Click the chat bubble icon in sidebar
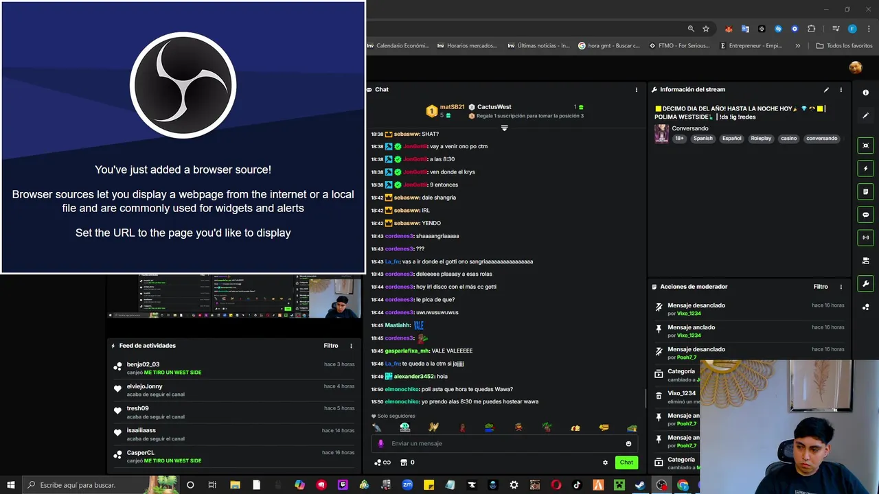This screenshot has width=879, height=494. point(865,215)
